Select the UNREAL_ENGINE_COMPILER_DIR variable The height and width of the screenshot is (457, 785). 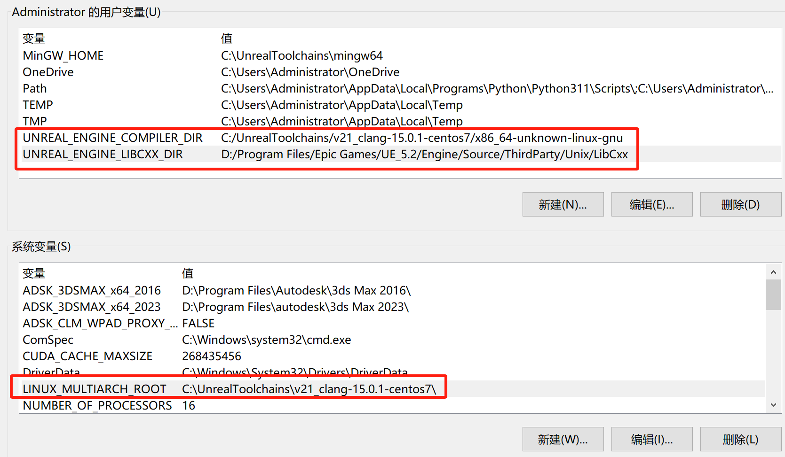(x=112, y=138)
